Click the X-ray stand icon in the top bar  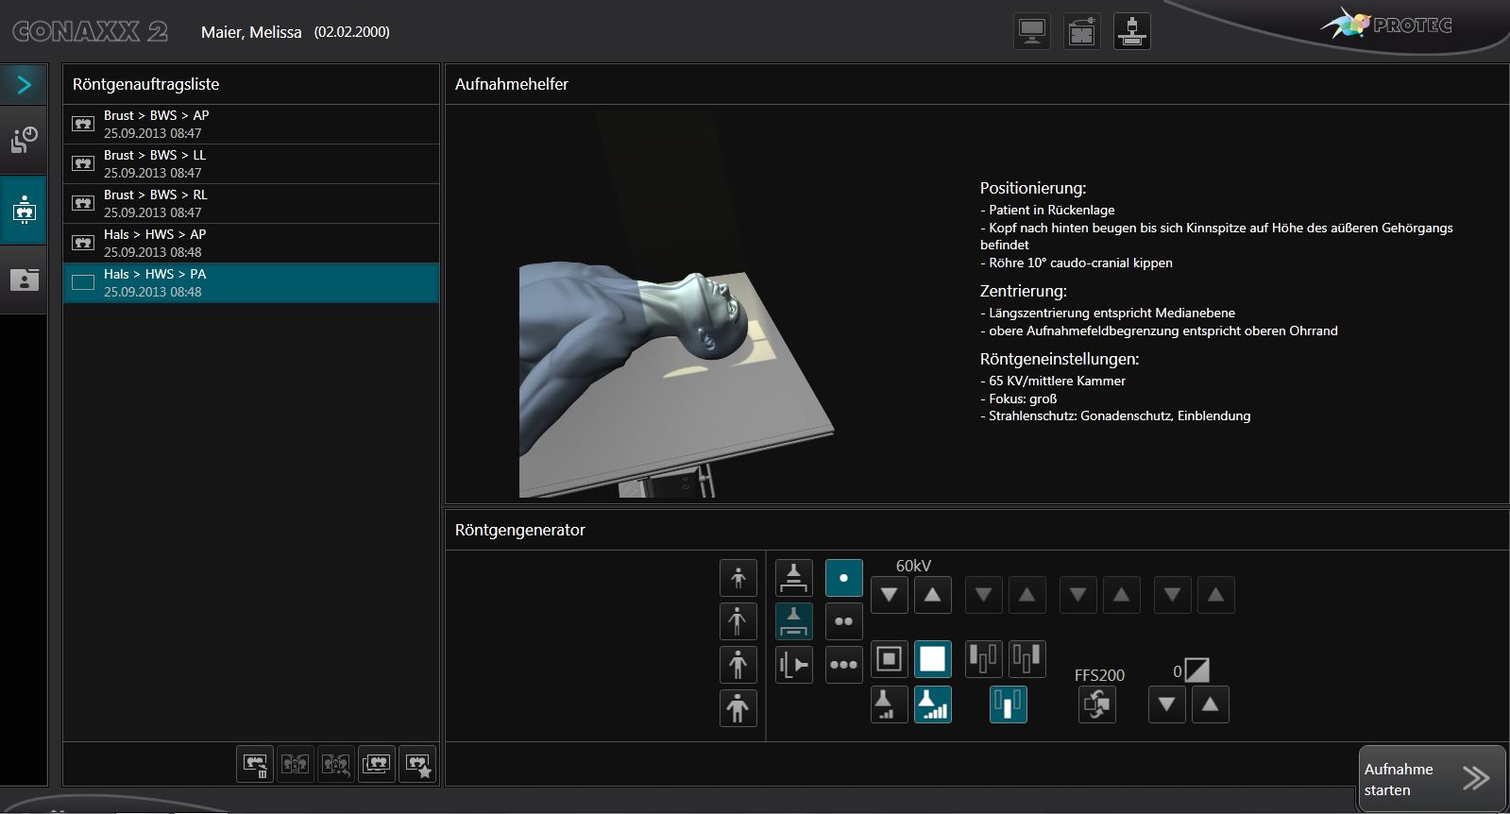tap(1131, 32)
